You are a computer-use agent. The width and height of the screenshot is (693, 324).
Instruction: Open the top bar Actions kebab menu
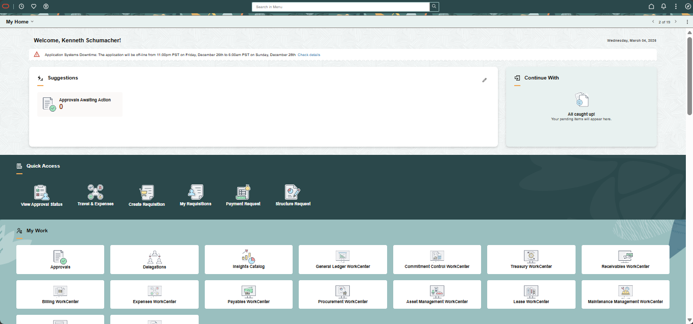pyautogui.click(x=676, y=7)
